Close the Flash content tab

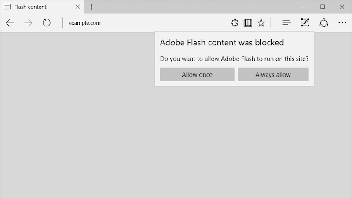click(78, 7)
